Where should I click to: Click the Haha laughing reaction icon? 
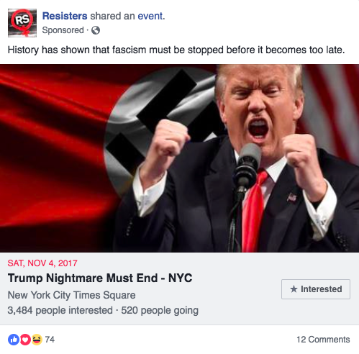tap(37, 340)
